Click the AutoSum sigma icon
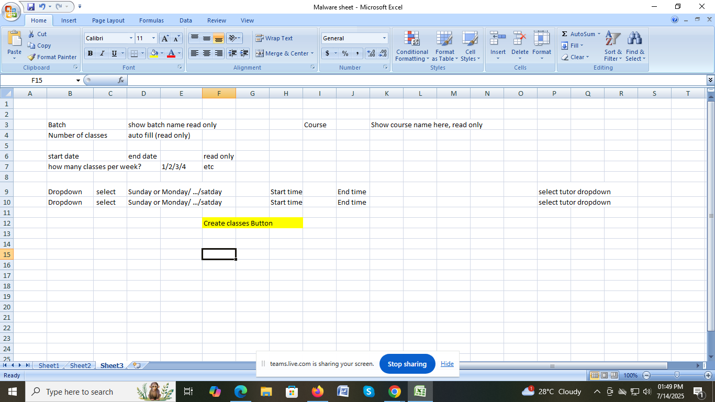This screenshot has width=715, height=402. point(565,34)
